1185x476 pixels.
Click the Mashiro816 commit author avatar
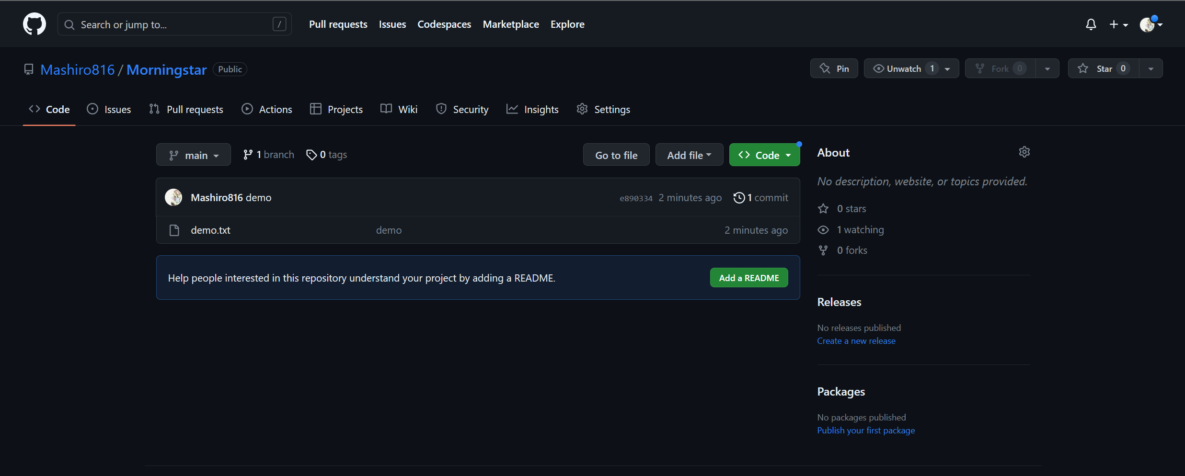173,197
